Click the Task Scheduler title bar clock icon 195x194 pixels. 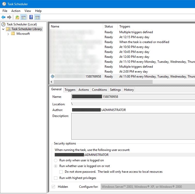coord(4,4)
